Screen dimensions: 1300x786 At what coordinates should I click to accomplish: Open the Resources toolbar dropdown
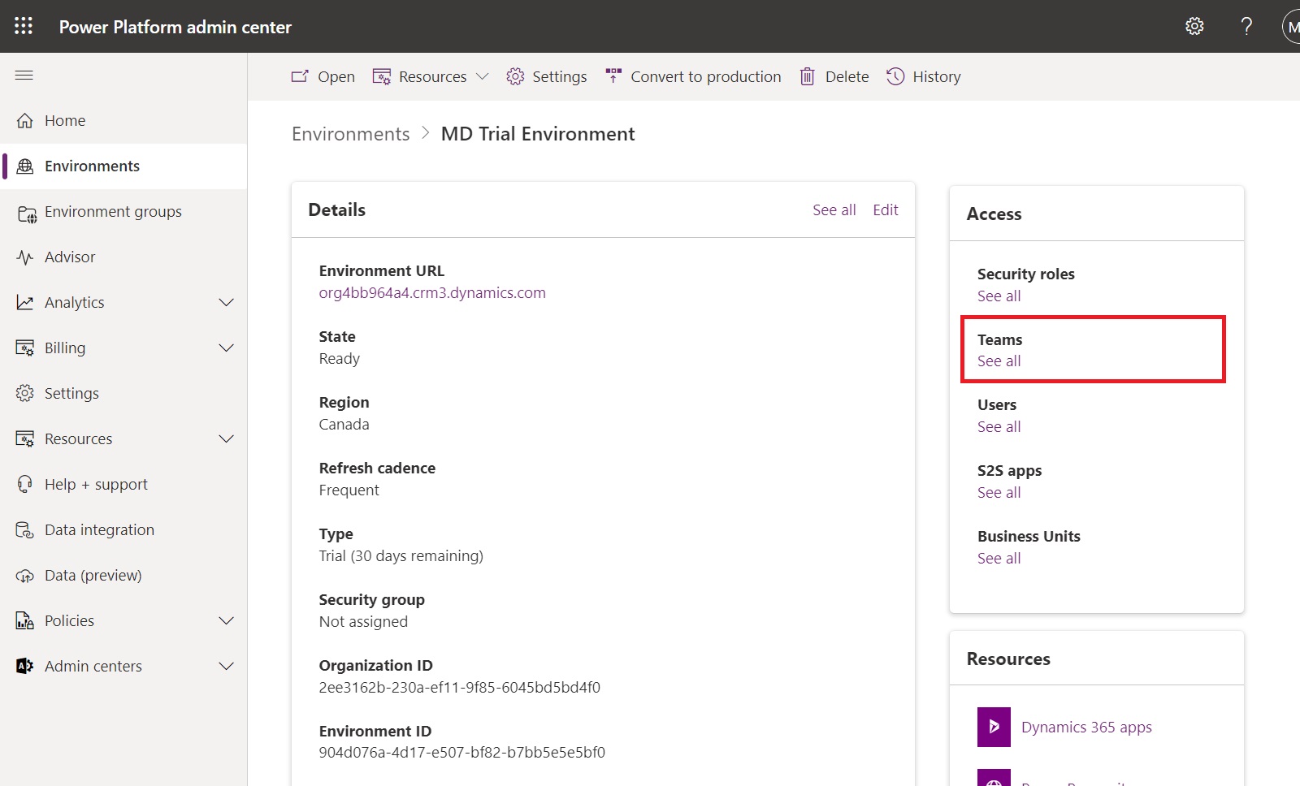pyautogui.click(x=483, y=76)
